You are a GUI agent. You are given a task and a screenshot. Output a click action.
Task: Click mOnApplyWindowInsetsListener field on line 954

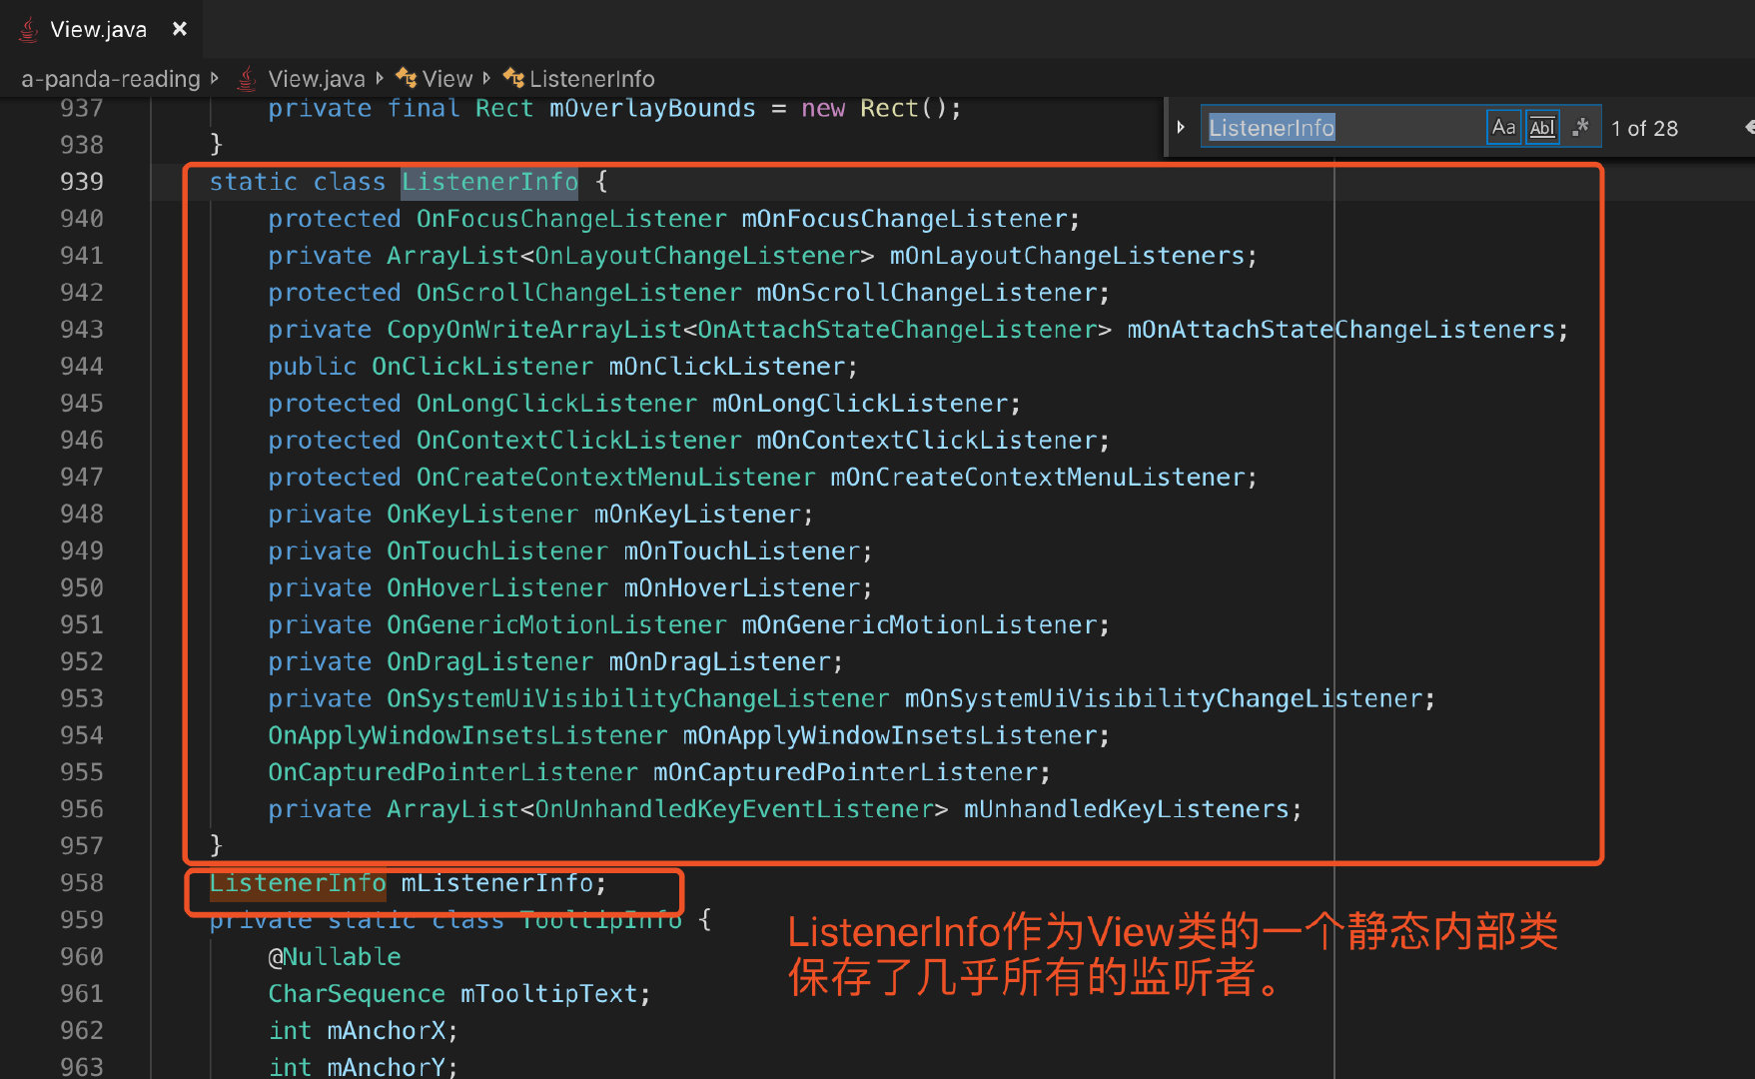889,736
